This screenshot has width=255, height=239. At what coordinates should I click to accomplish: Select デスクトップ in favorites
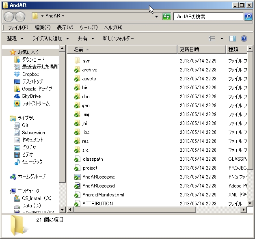[x=32, y=82]
